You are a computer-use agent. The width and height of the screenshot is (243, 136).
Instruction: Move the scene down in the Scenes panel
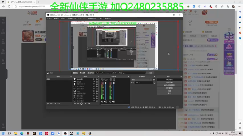click(59, 104)
